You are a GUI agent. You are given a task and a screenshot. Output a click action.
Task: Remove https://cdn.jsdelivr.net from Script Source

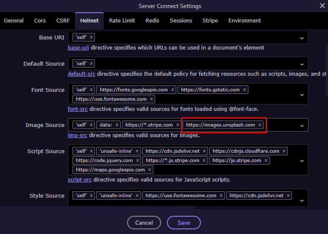click(x=204, y=151)
